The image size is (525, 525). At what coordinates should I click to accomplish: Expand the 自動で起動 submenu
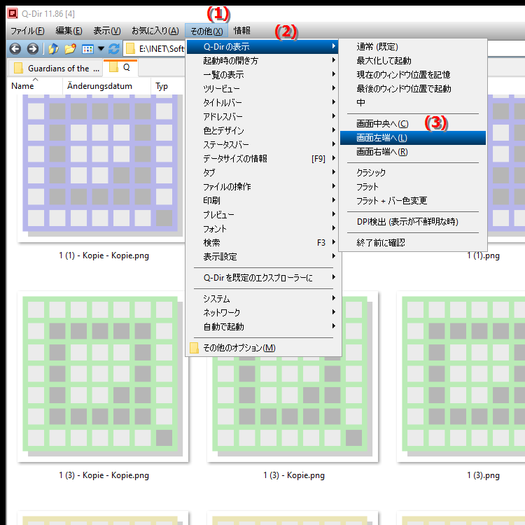coord(262,326)
